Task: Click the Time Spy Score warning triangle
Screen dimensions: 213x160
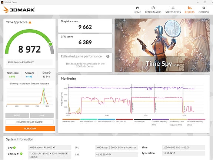Action: tap(30, 22)
